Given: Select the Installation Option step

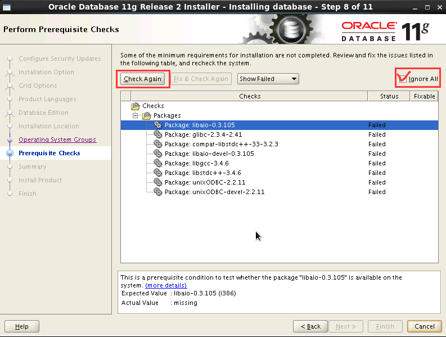Looking at the screenshot, I should (46, 72).
